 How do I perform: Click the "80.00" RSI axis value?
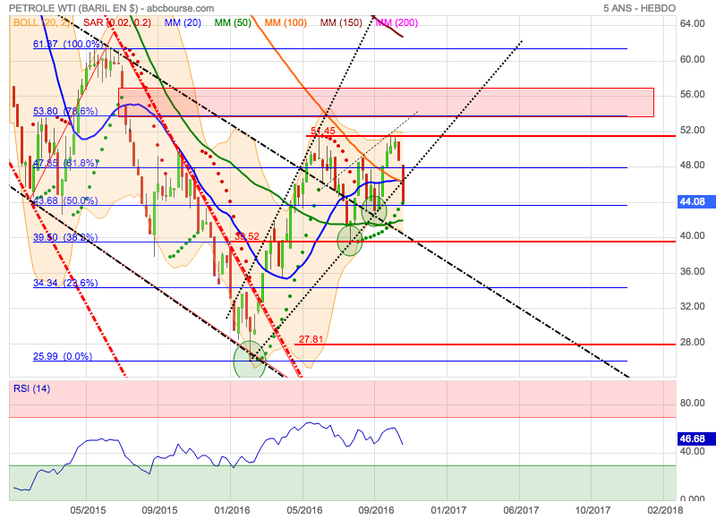click(x=692, y=403)
